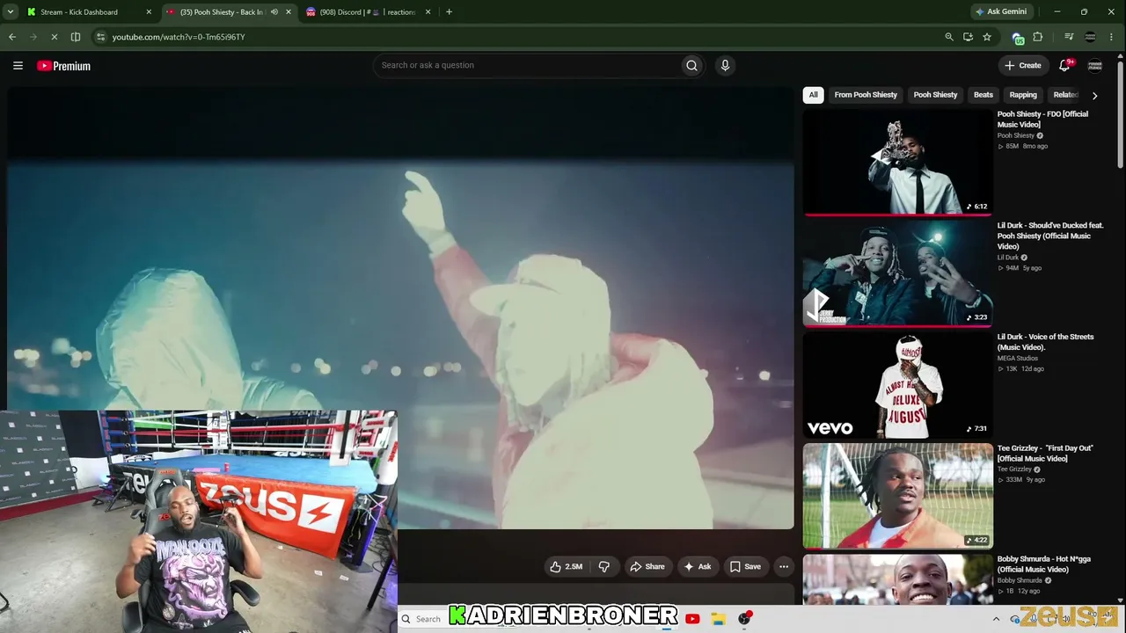Like the video showing 2.5M likes

point(566,567)
